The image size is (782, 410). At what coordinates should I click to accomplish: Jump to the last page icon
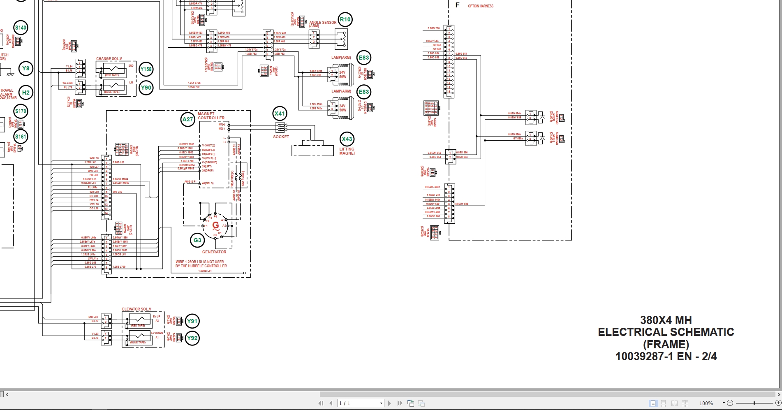(400, 403)
